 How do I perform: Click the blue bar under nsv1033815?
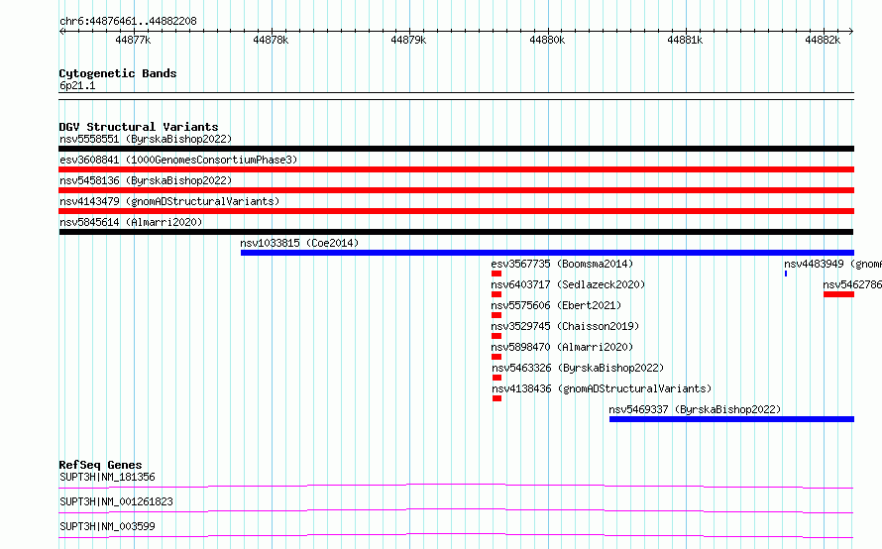tap(547, 253)
